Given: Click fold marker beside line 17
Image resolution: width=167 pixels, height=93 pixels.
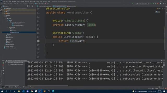Looking at the screenshot, I should pyautogui.click(x=45, y=37).
